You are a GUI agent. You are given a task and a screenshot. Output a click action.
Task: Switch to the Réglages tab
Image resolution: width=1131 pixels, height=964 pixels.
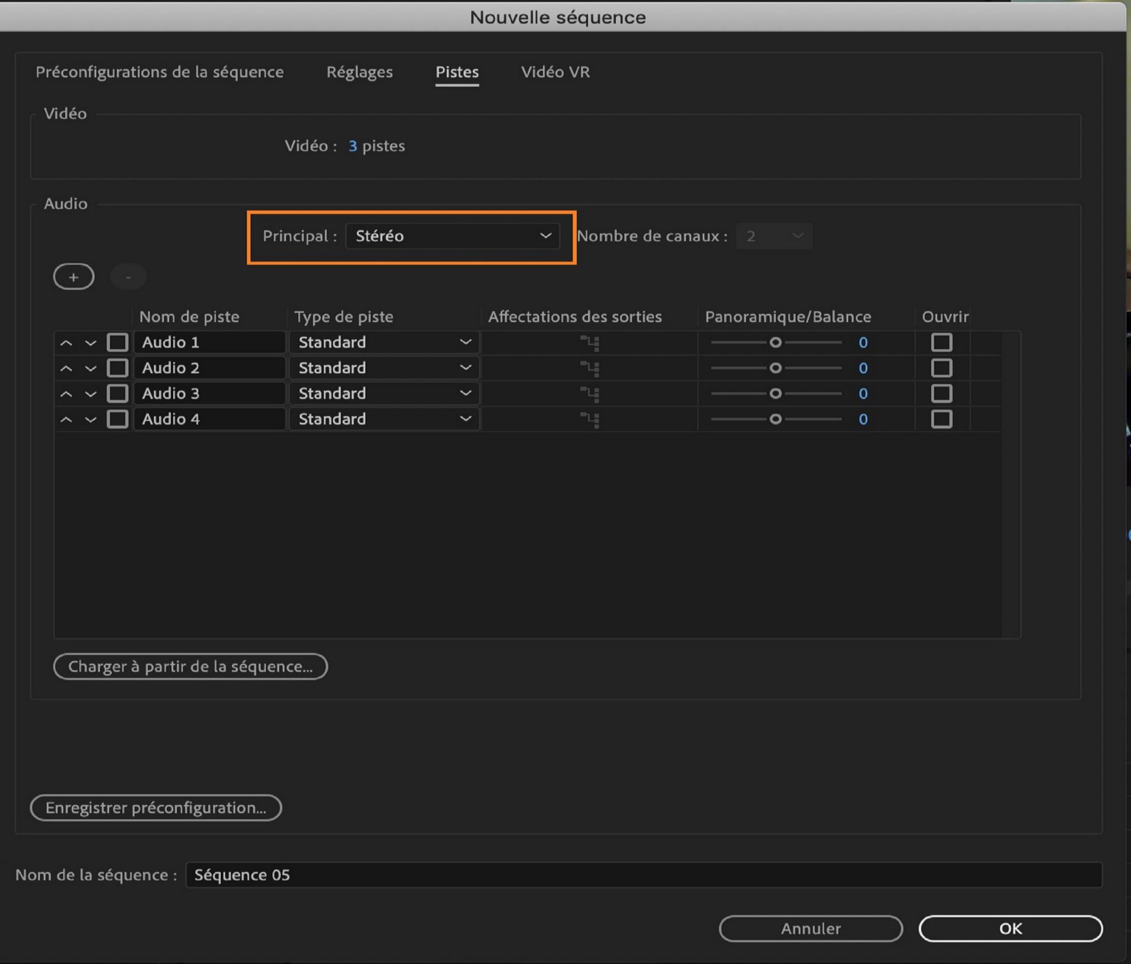[359, 72]
